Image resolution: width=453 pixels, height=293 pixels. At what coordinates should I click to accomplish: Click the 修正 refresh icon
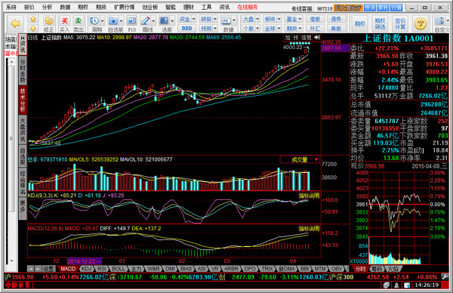pyautogui.click(x=49, y=21)
